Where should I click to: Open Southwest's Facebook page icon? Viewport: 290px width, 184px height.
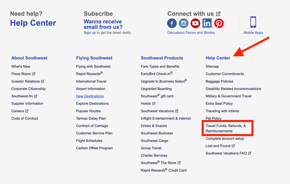(172, 23)
